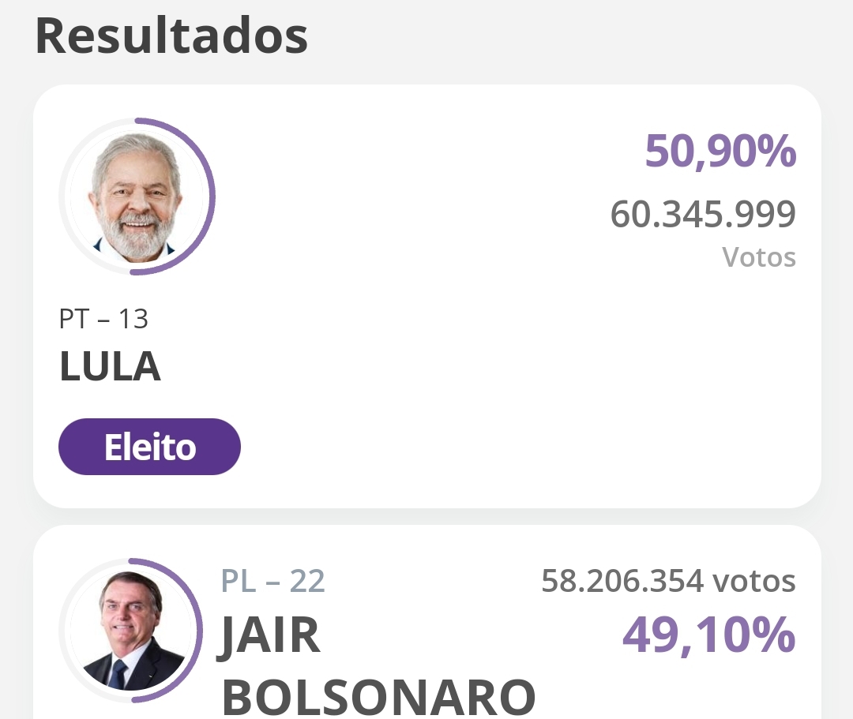853x719 pixels.
Task: Click the Resultados heading
Action: point(171,36)
